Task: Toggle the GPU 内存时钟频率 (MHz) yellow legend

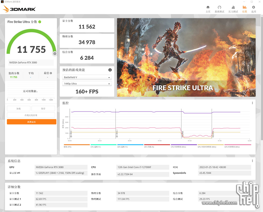Action: pos(211,146)
